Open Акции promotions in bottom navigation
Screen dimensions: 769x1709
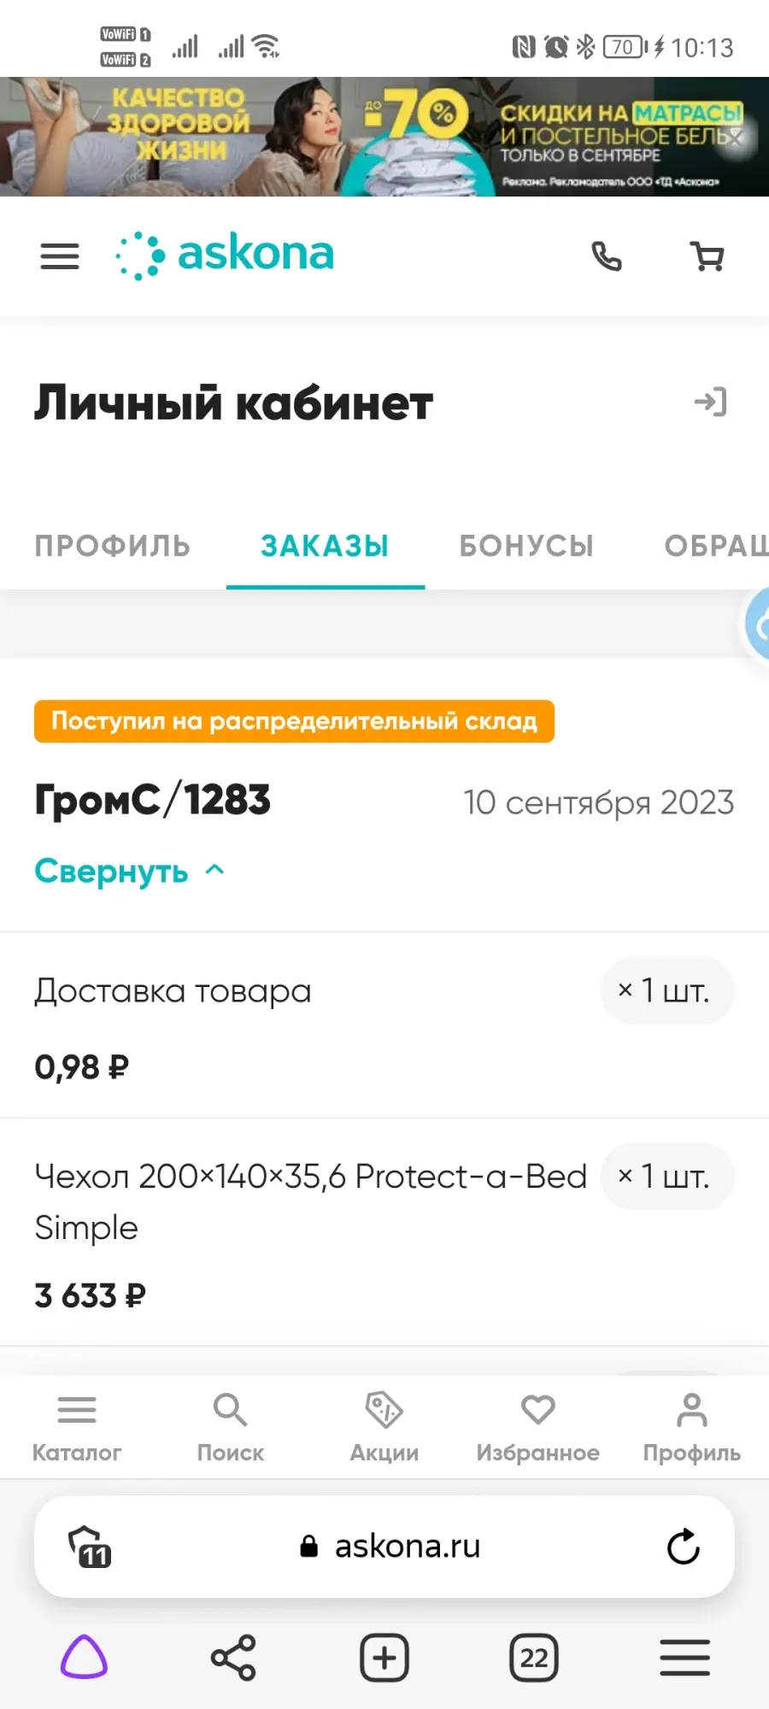pos(384,1428)
